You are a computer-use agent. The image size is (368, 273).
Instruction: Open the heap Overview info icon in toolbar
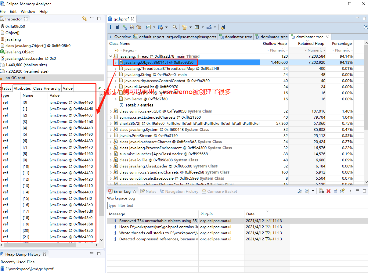pos(110,27)
